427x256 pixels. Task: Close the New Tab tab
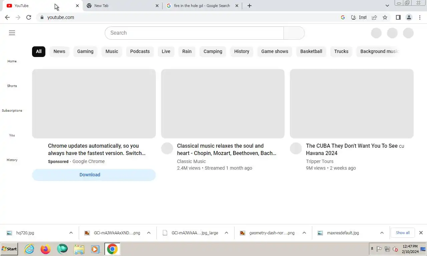(157, 6)
